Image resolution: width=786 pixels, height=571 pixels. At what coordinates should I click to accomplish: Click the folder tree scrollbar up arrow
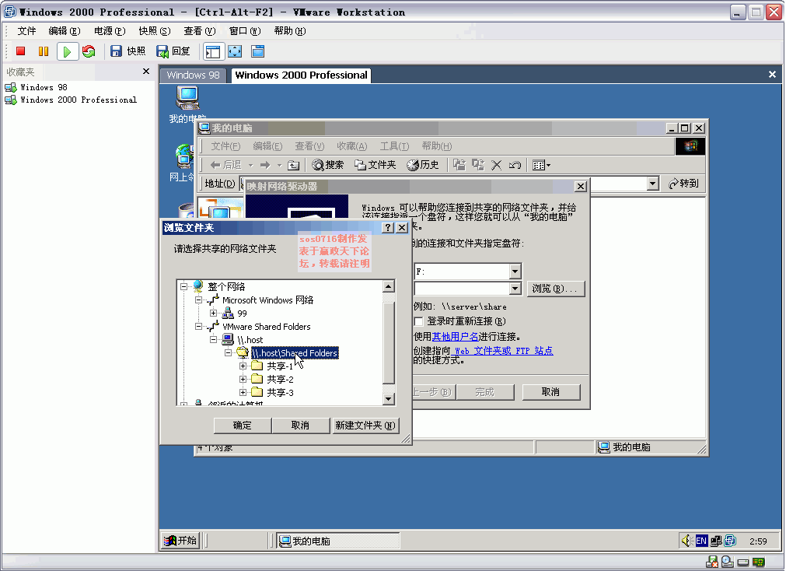coord(389,286)
